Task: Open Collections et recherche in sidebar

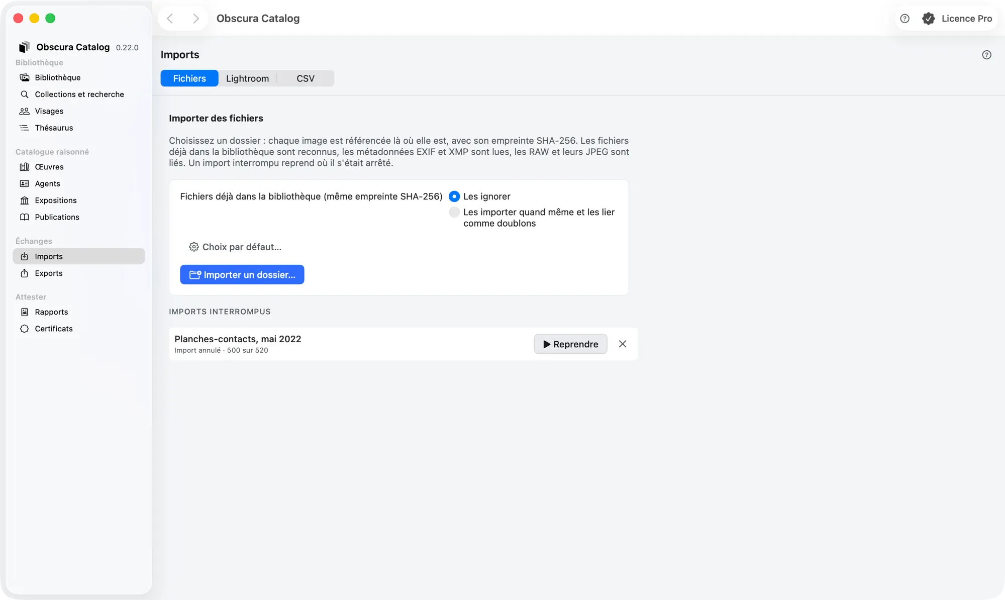Action: click(x=79, y=94)
